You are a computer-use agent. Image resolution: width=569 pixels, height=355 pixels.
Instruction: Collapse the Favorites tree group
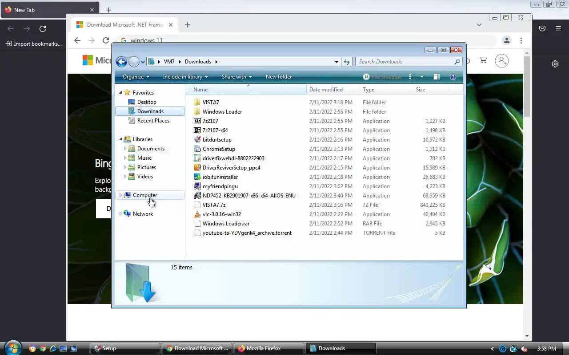[x=120, y=92]
